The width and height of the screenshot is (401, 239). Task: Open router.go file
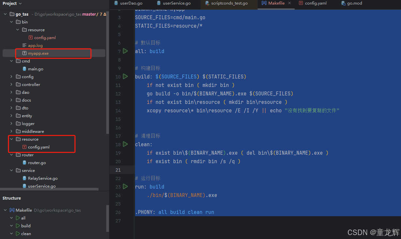(x=37, y=163)
